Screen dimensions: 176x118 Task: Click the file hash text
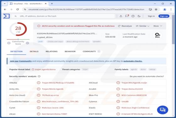[x=67, y=34]
